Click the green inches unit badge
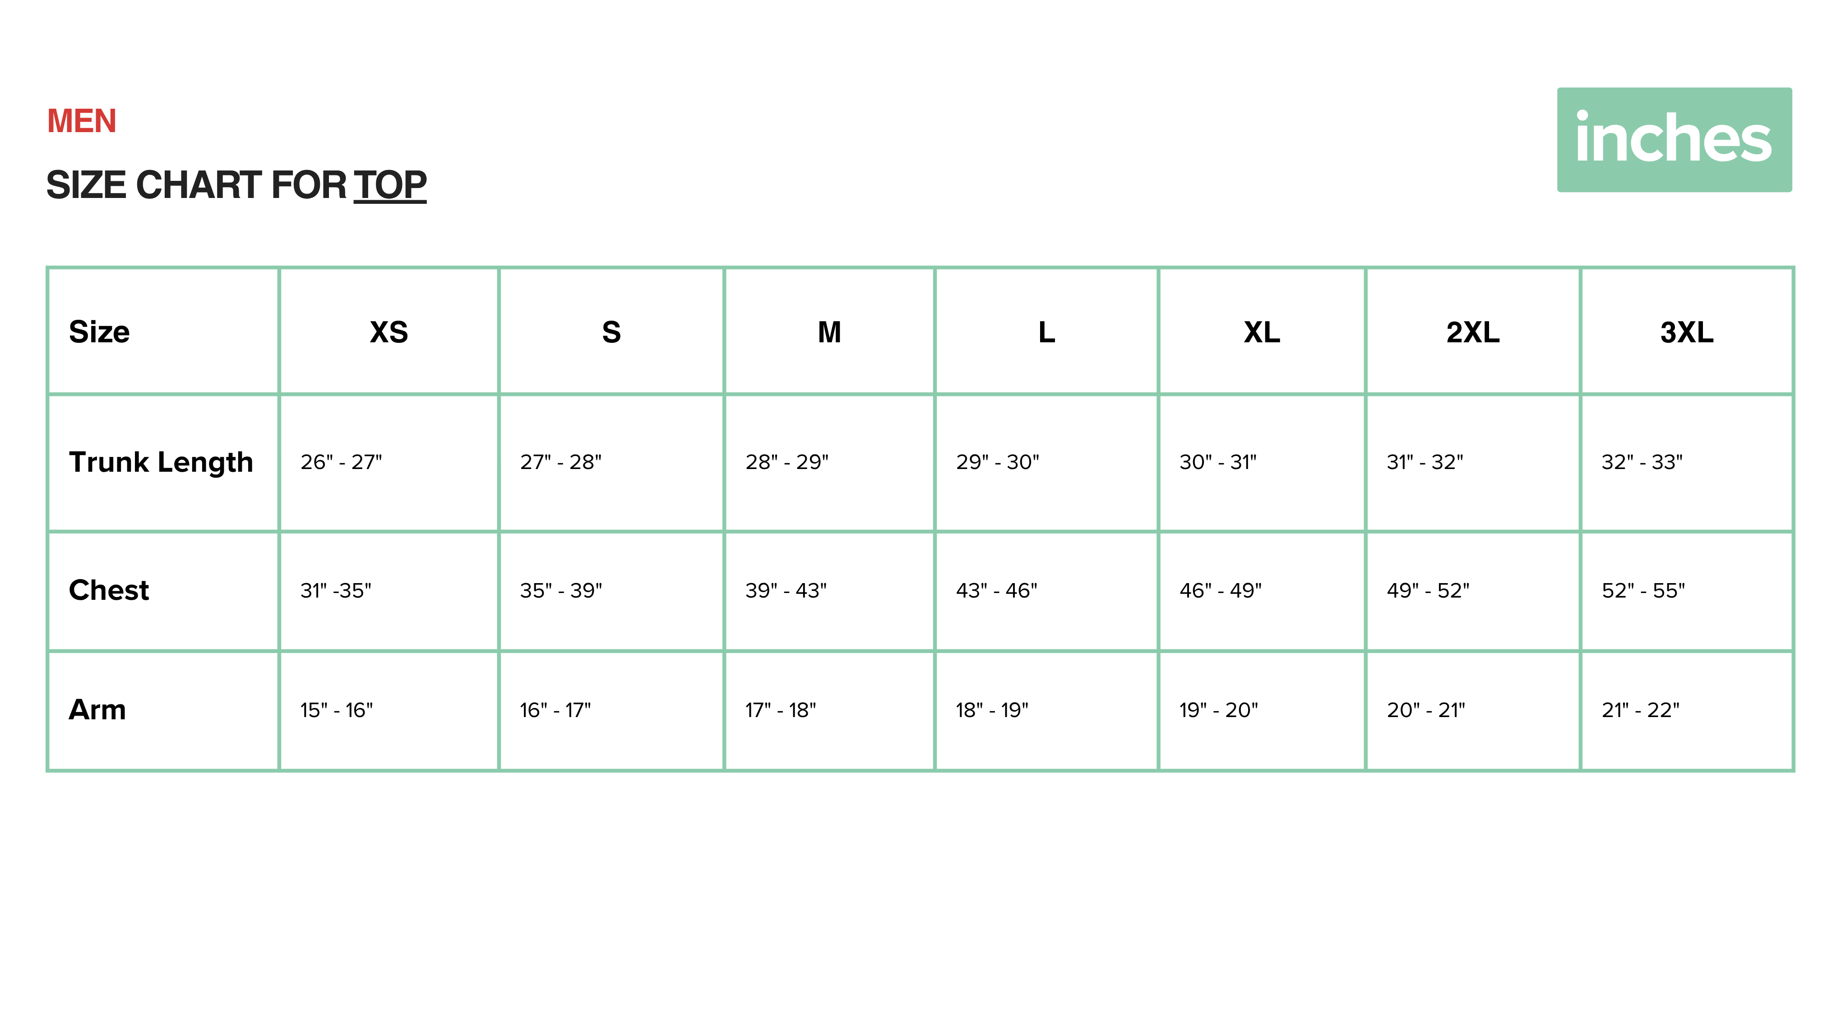The image size is (1841, 1035). tap(1674, 140)
